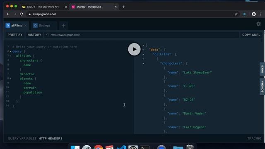The image size is (265, 149).
Task: Collapse the root response object arrow
Action: (x=143, y=45)
